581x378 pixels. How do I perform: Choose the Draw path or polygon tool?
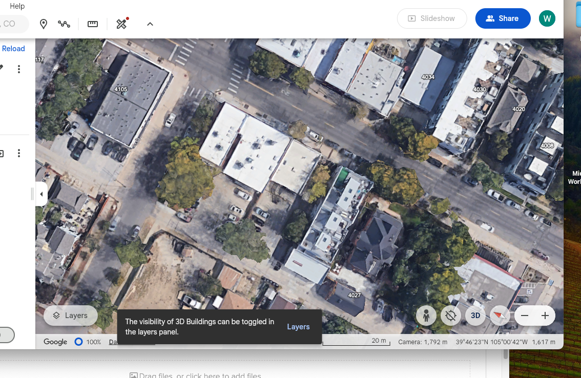tap(64, 24)
